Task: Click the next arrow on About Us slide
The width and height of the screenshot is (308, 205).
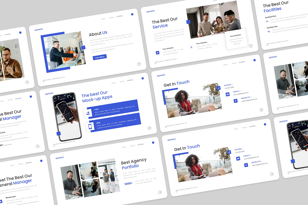Action: point(139,64)
